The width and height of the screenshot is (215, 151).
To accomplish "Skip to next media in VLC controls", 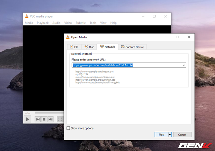I will coord(50,119).
